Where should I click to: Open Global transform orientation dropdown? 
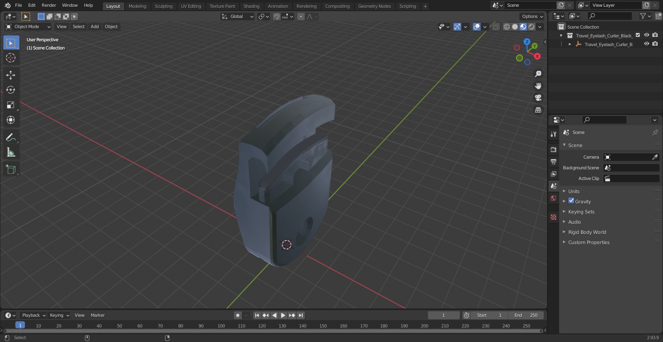[238, 16]
